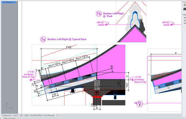Image resolution: width=186 pixels, height=119 pixels.
Task: Click the right eave elevation datum marker
Action: coord(133,80)
